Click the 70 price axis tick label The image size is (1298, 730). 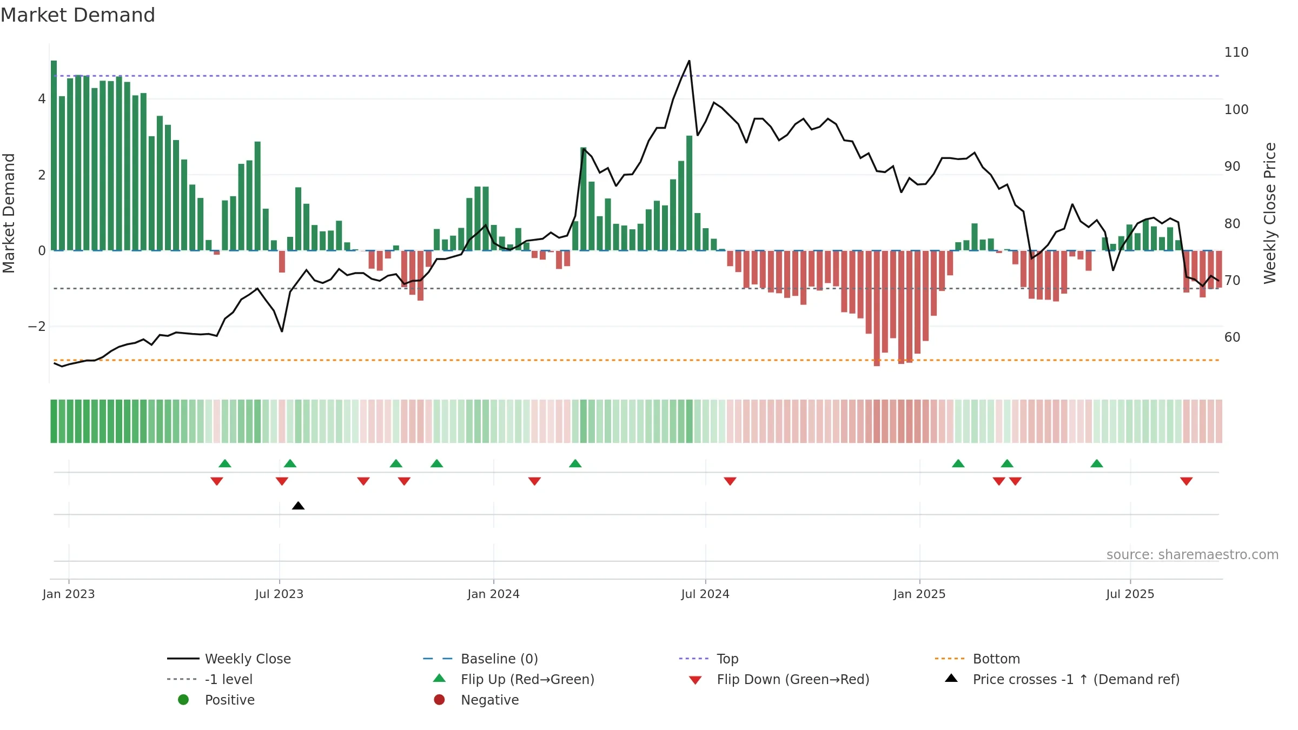(1232, 280)
